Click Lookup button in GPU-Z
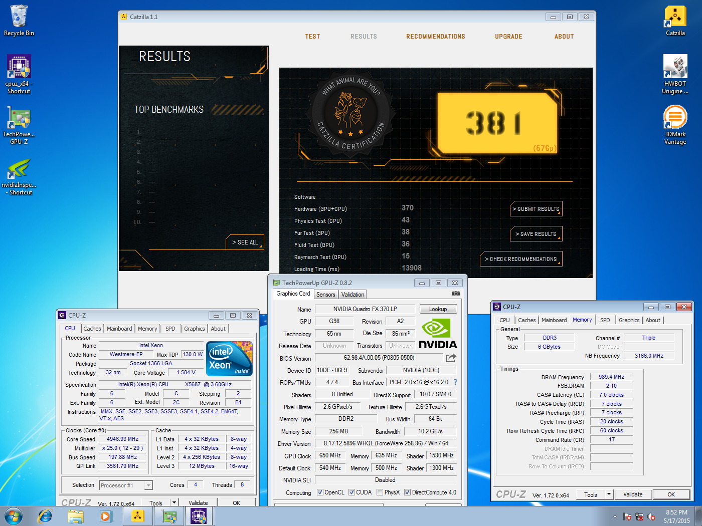 coord(438,309)
